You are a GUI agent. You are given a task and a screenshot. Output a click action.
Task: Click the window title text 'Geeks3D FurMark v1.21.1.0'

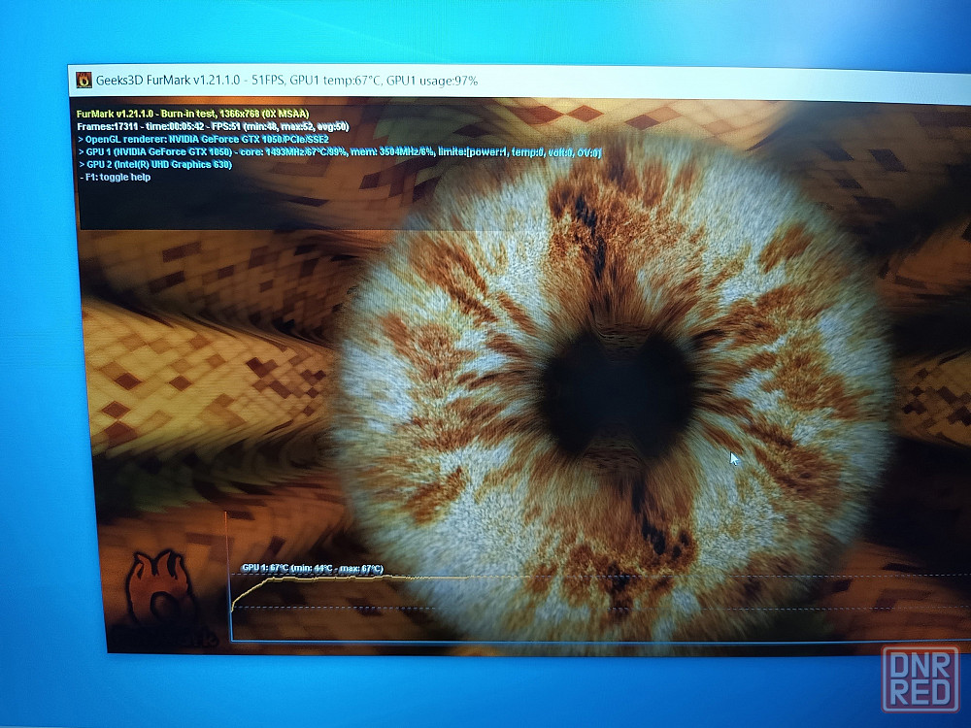point(168,81)
